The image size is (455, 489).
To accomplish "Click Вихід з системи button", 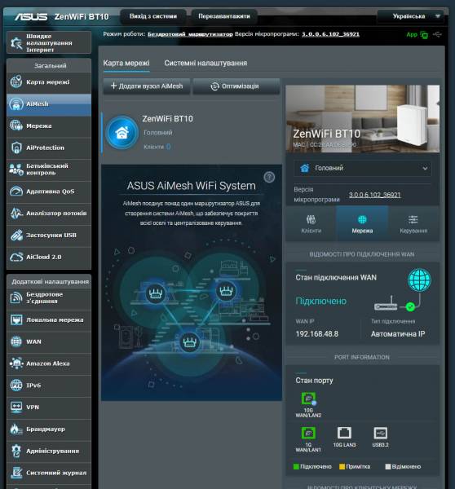I will 153,16.
